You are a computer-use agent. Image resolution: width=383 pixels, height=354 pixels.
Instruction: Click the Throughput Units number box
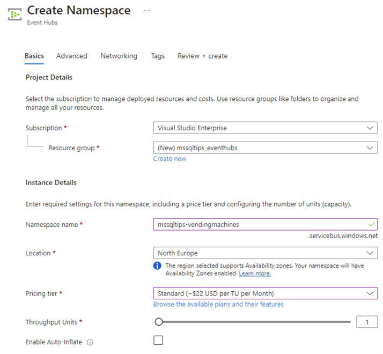pyautogui.click(x=367, y=322)
